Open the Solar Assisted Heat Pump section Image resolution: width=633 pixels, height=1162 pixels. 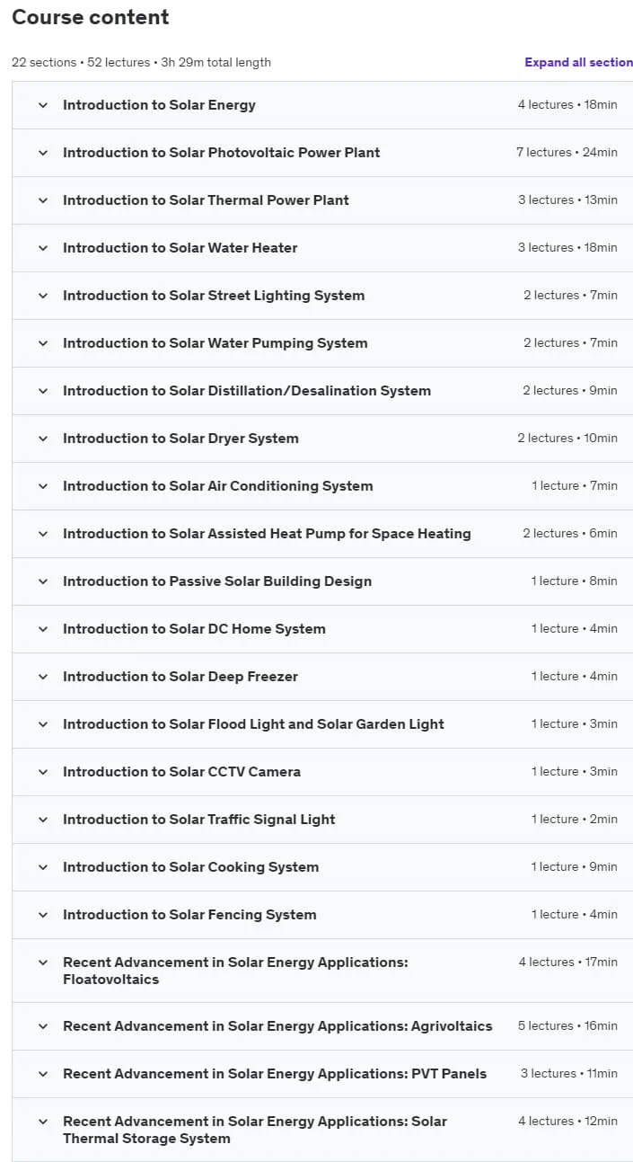pyautogui.click(x=322, y=534)
